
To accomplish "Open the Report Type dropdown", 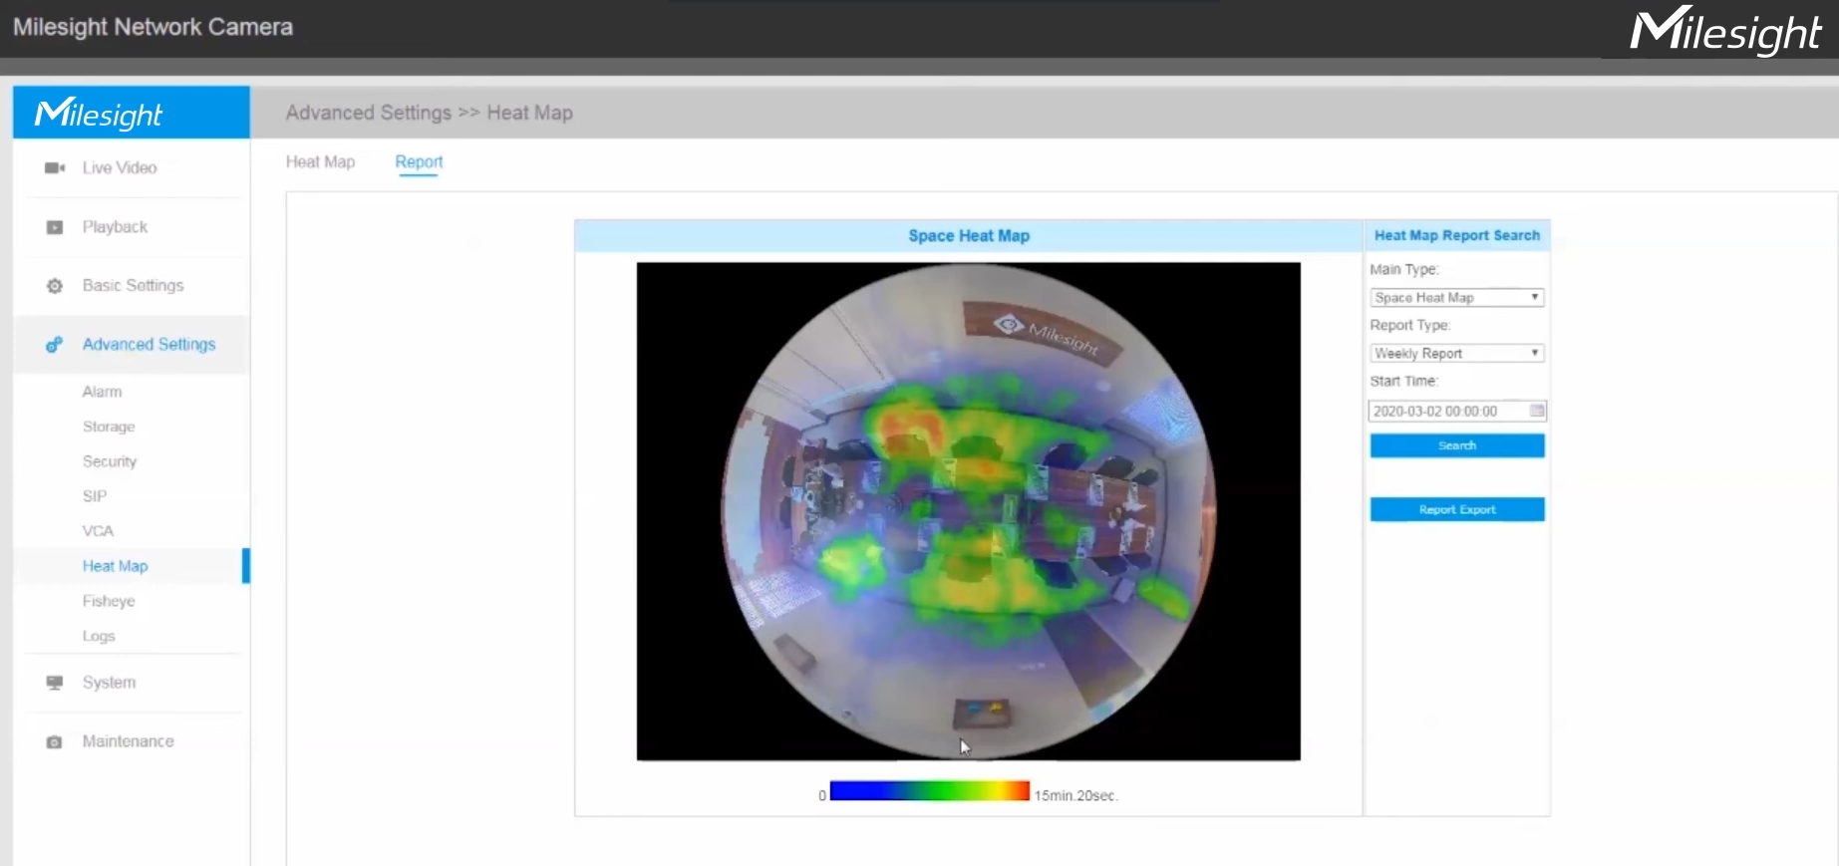I will (1457, 353).
